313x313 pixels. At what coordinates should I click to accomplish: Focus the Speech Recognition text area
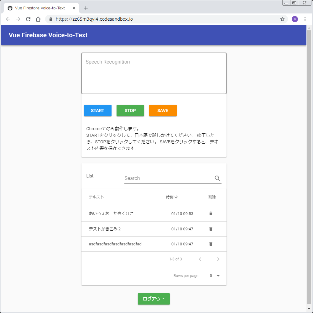pyautogui.click(x=154, y=73)
